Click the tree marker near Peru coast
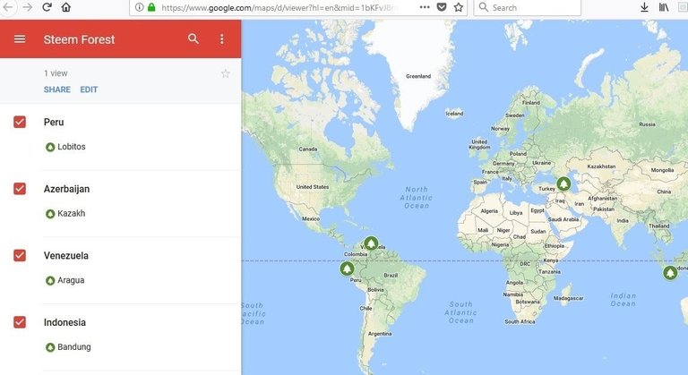Viewport: 688px width, 375px height. click(347, 268)
